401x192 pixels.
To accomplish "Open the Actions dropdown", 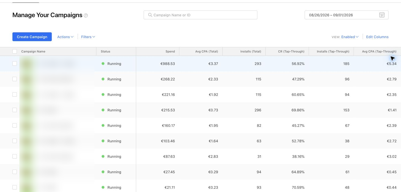I will click(x=65, y=37).
